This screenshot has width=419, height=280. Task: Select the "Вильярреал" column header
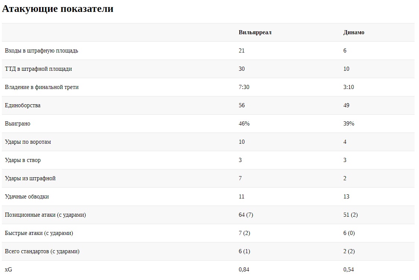pos(255,32)
